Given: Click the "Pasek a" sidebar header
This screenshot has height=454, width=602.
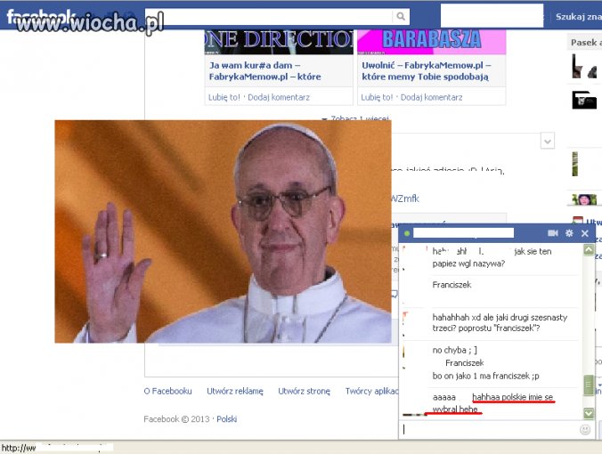Looking at the screenshot, I should [585, 42].
